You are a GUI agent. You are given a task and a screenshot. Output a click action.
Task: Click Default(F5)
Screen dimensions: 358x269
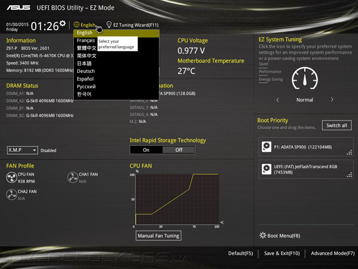[x=241, y=253]
